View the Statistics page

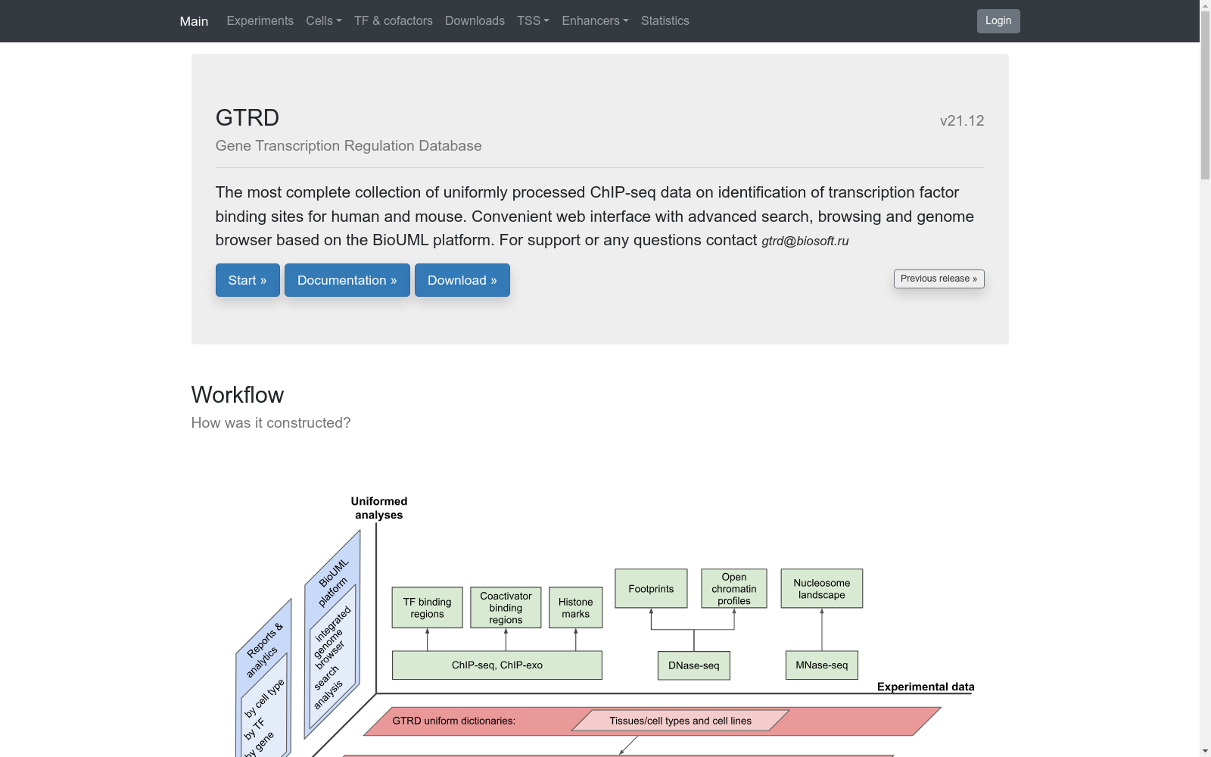tap(665, 21)
